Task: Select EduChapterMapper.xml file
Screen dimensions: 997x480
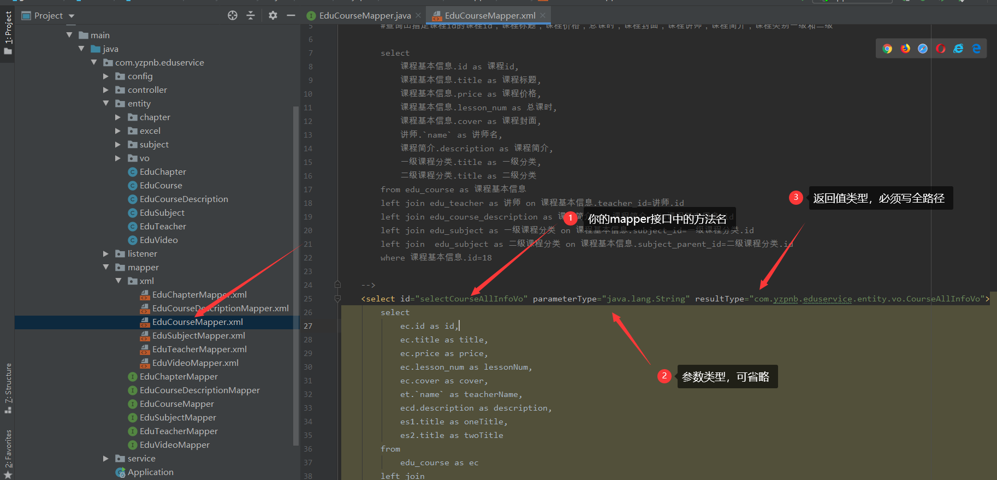Action: click(x=199, y=294)
